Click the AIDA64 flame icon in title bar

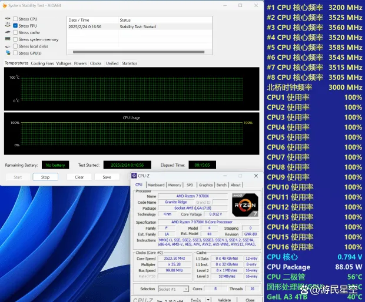pos(5,5)
